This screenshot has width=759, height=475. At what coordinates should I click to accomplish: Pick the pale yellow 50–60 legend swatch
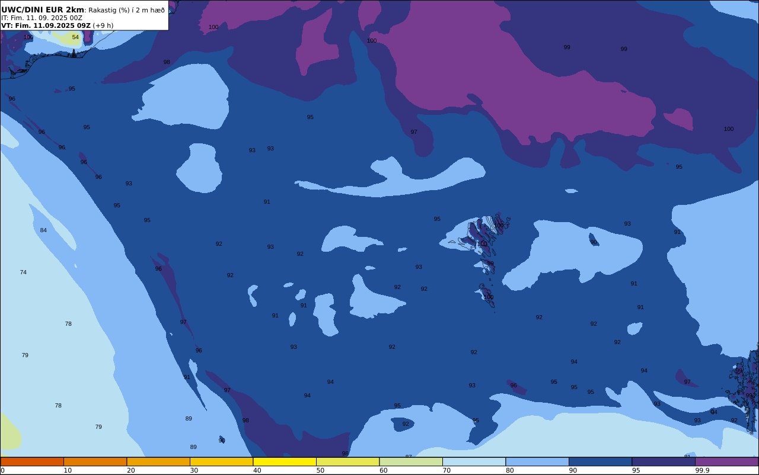click(x=347, y=461)
